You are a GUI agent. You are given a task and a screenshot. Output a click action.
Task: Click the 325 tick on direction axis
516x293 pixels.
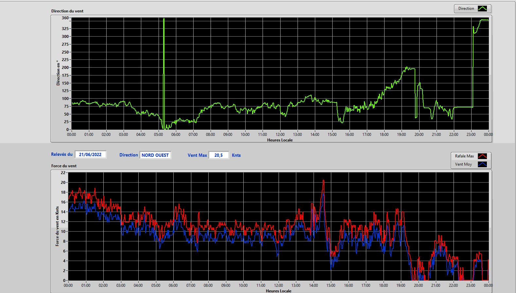click(65, 29)
